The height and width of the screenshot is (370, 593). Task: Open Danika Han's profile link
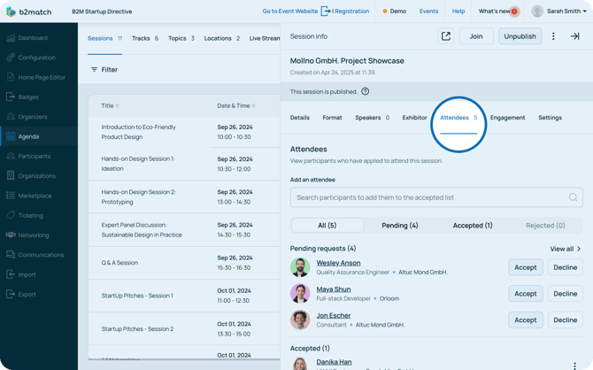point(334,362)
